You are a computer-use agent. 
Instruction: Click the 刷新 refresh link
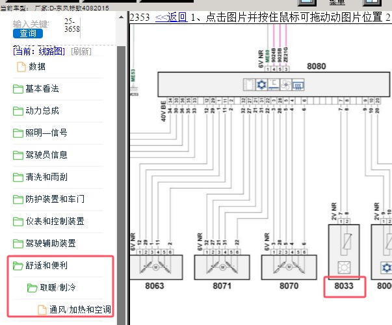(81, 51)
